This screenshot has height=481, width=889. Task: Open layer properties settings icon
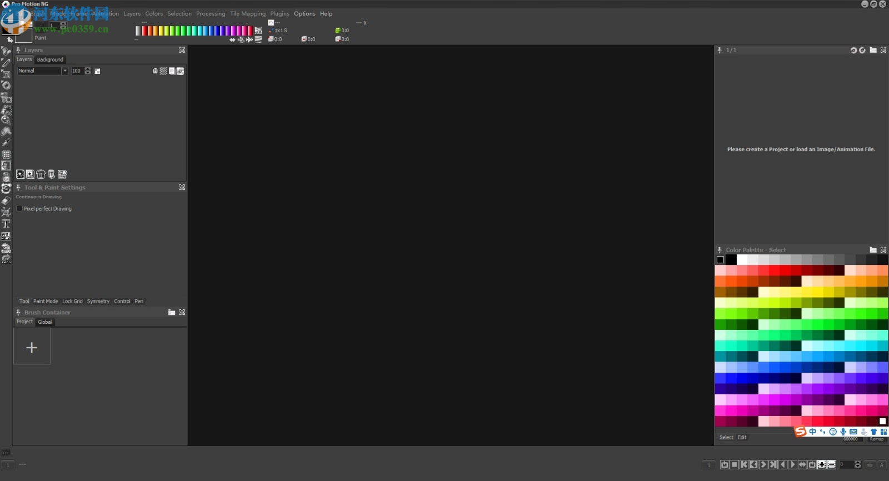[62, 174]
